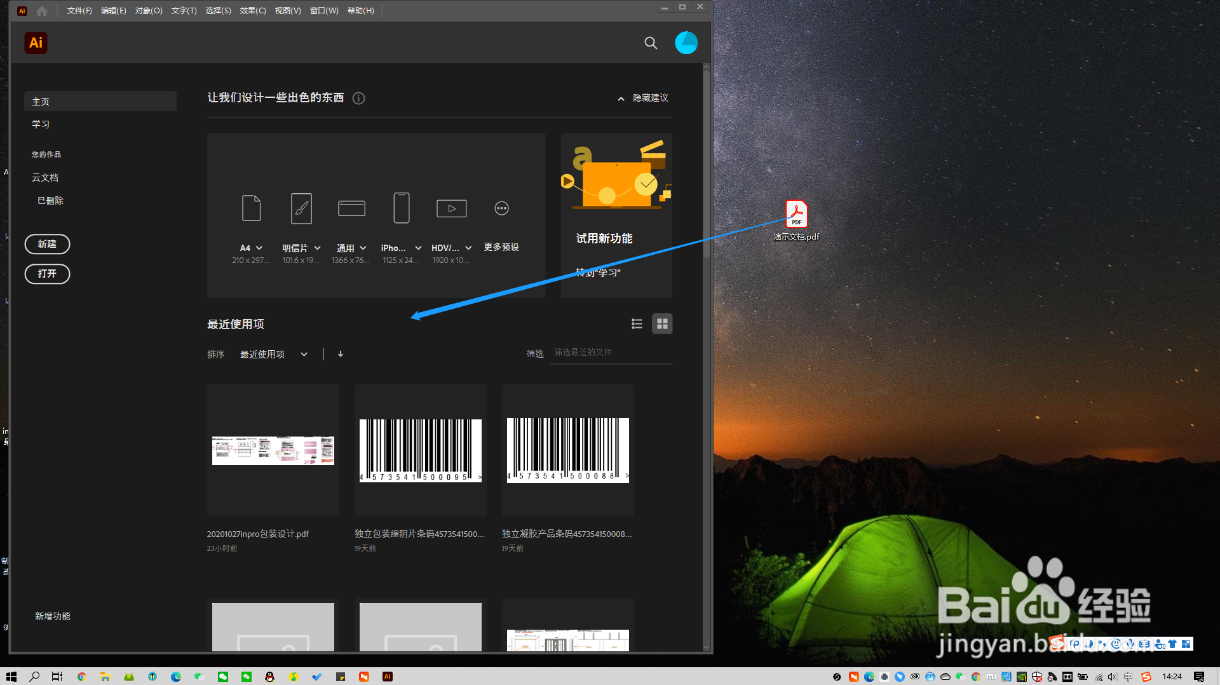Go to 转到"学习" link
The image size is (1220, 685).
598,272
